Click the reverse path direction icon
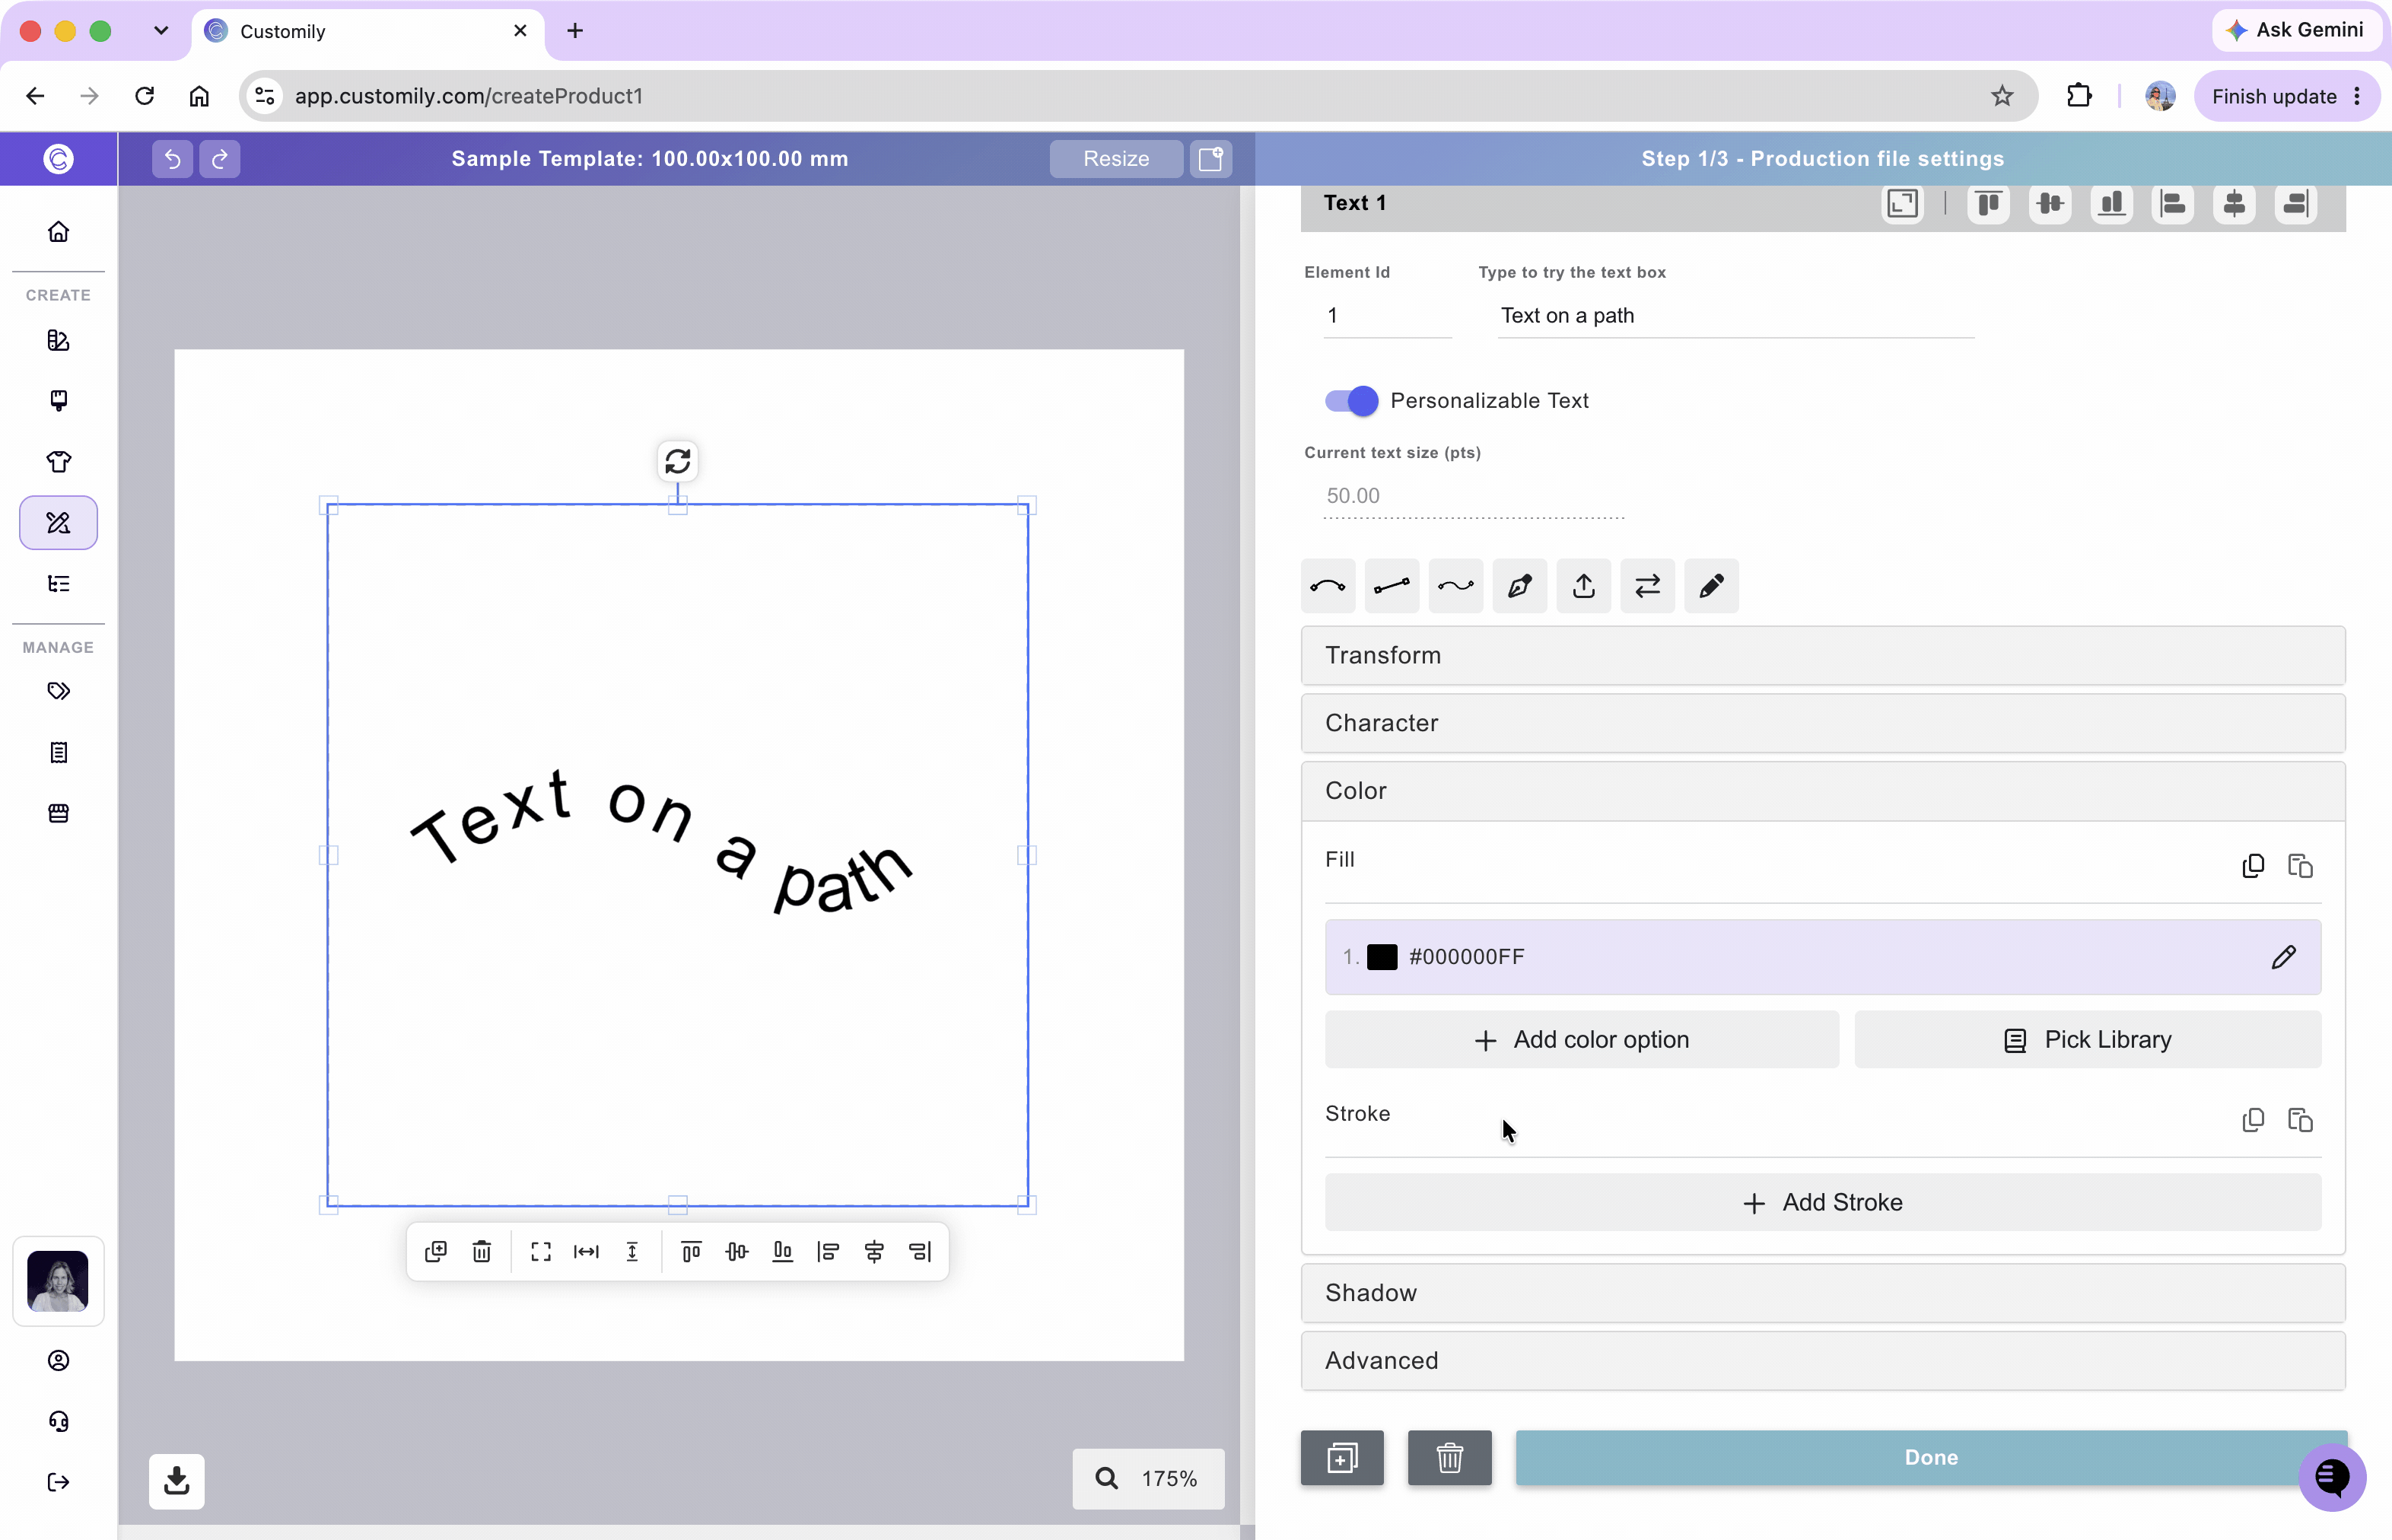 pos(1647,586)
